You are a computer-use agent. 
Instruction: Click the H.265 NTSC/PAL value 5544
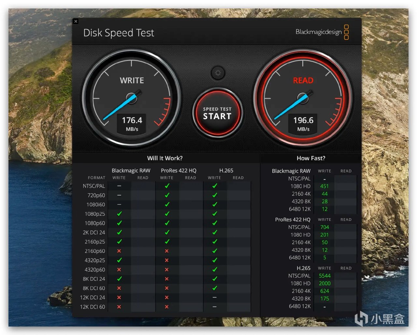coord(324,276)
